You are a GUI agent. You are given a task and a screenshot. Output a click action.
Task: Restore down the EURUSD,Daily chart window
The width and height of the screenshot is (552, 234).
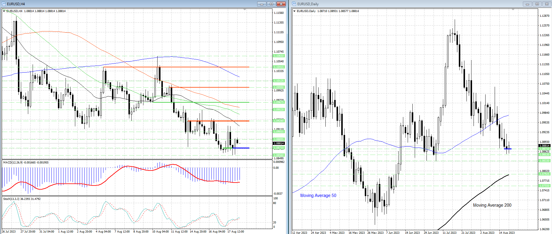[537, 4]
